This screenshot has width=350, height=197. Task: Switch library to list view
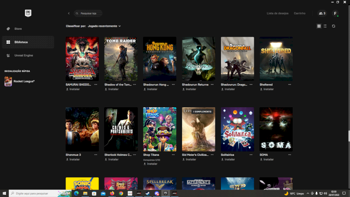(325, 26)
